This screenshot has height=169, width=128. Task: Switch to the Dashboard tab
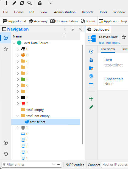click(98, 29)
